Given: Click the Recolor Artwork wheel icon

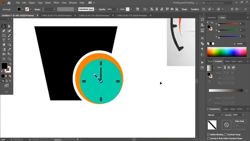Looking at the screenshot, I should [x=137, y=9].
